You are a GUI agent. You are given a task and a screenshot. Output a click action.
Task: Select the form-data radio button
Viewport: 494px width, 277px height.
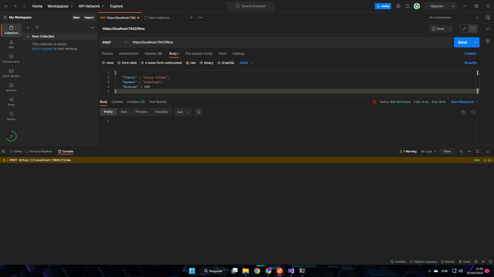[119, 63]
